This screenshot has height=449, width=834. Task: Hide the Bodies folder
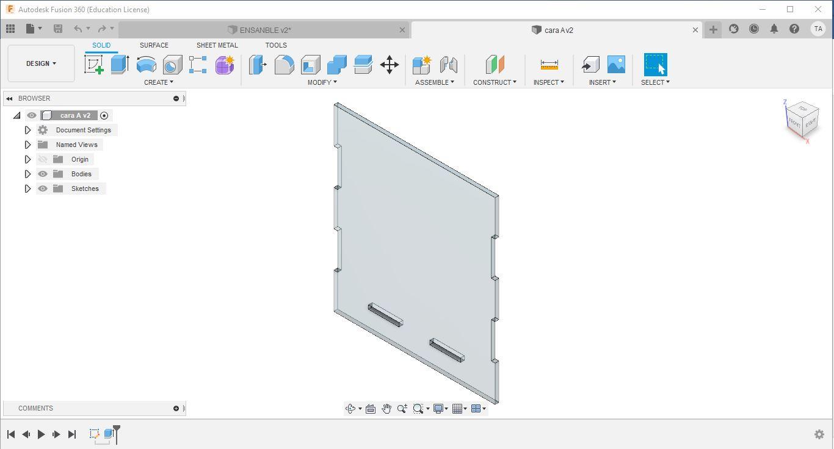coord(43,174)
